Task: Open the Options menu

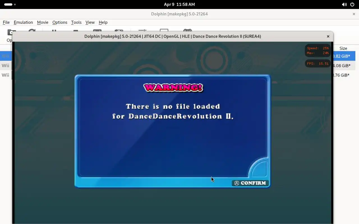Action: click(x=60, y=22)
